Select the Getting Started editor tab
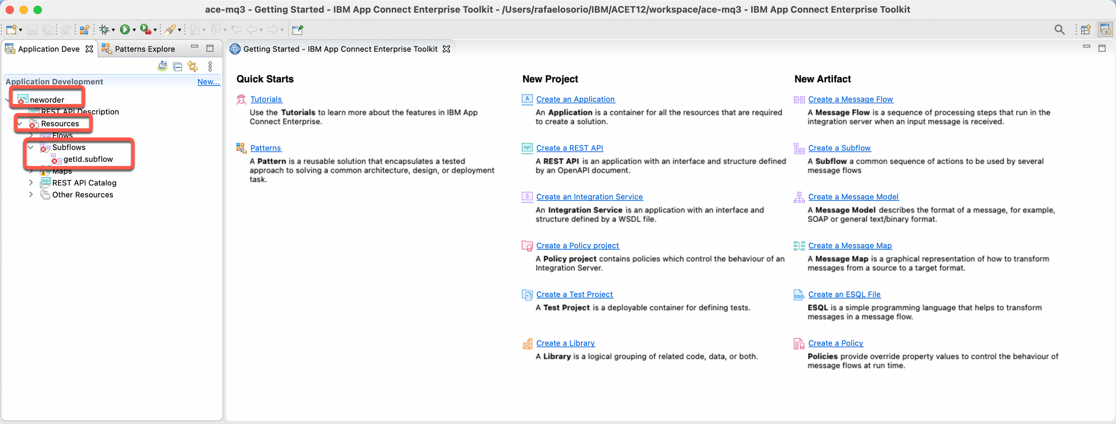Screen dimensions: 1116x424 pos(340,49)
